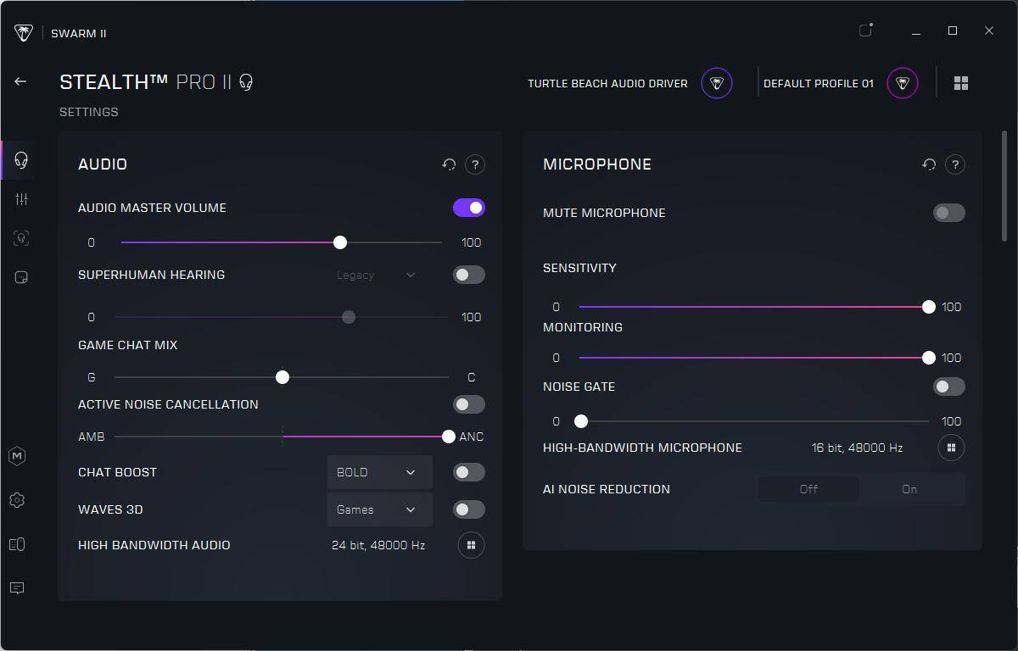Screen dimensions: 1018x651
Task: Click the Monitoring slider handle
Action: [x=929, y=358]
